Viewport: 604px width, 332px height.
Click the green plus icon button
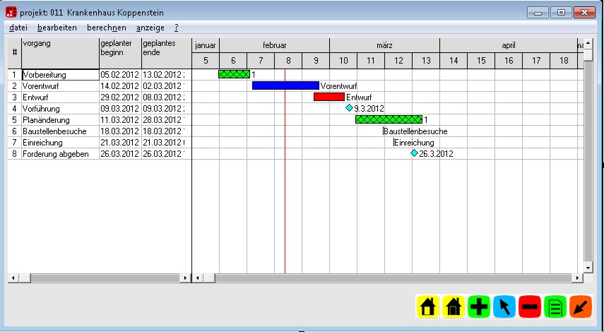(479, 307)
